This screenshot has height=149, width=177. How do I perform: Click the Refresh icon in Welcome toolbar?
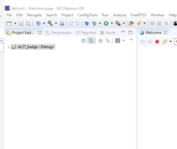(x=165, y=41)
